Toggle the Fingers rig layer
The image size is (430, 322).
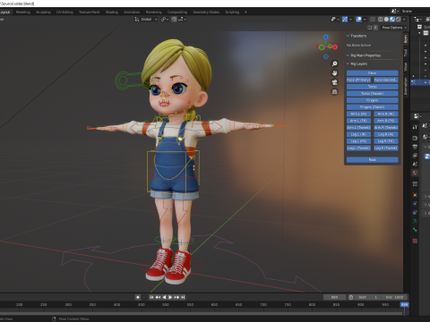(373, 100)
